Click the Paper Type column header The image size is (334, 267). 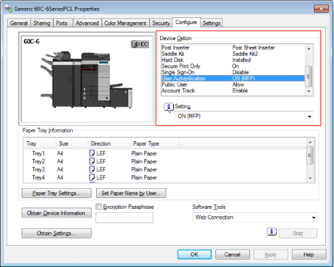(155, 144)
